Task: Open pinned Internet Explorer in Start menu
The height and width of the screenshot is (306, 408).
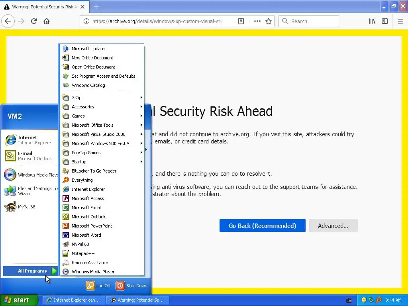Action: pos(30,140)
